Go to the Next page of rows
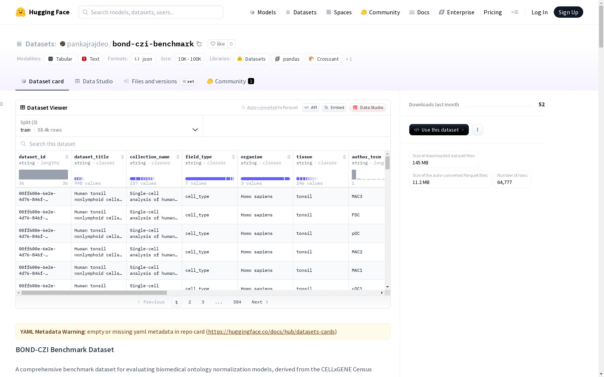The height and width of the screenshot is (377, 604). coord(260,302)
